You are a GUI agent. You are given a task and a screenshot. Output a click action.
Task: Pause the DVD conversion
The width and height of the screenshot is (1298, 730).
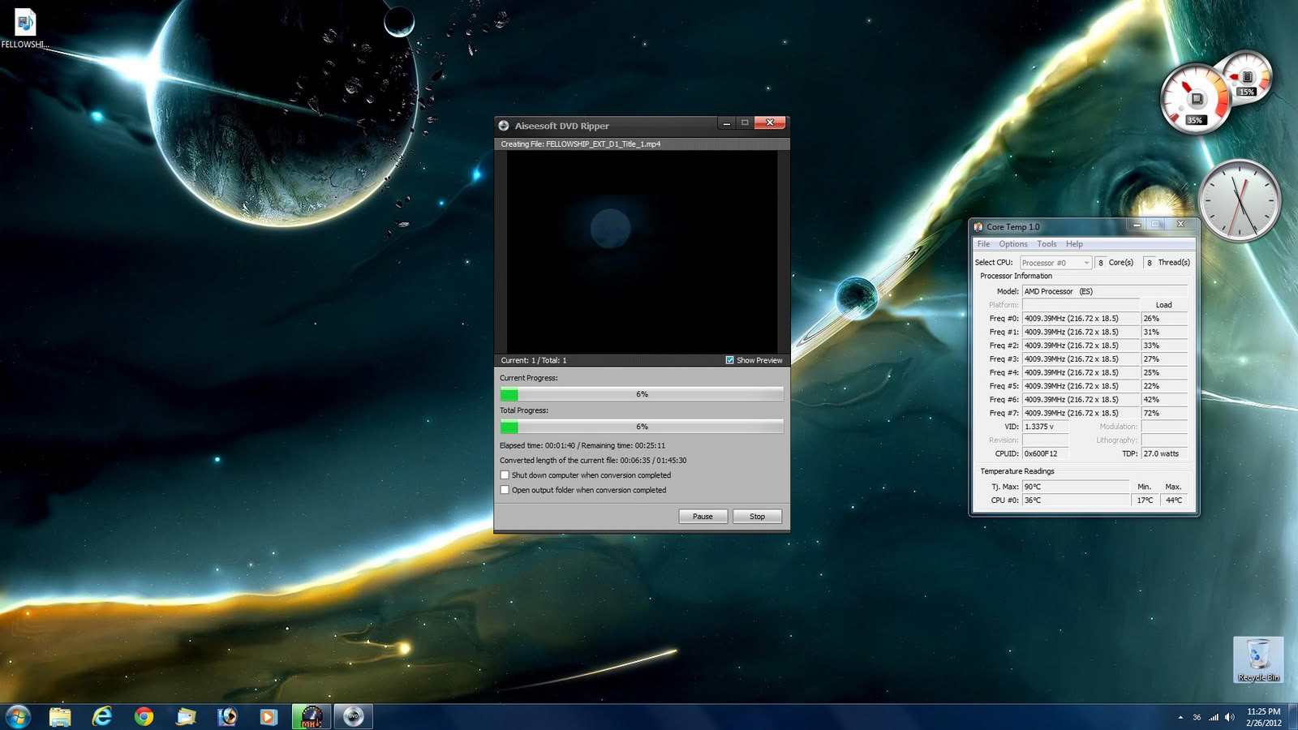point(703,517)
